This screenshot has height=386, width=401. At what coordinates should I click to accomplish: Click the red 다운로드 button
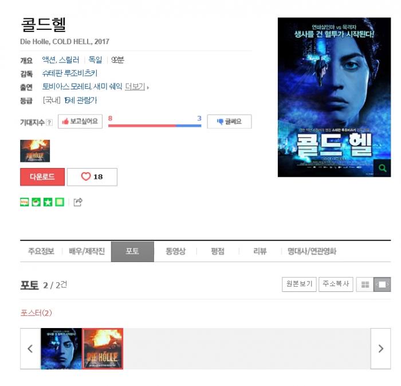(x=42, y=177)
